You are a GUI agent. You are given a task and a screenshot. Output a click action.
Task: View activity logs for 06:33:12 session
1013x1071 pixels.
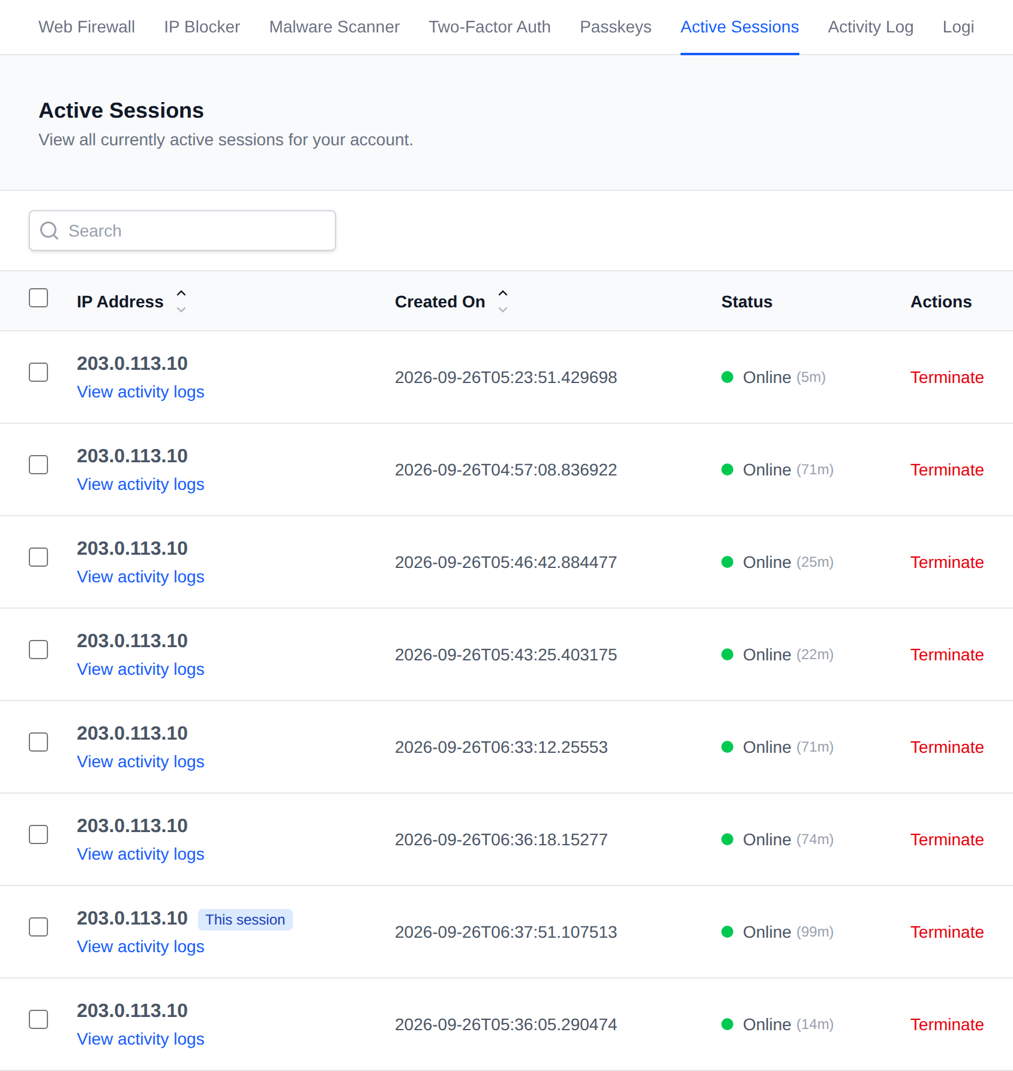140,762
